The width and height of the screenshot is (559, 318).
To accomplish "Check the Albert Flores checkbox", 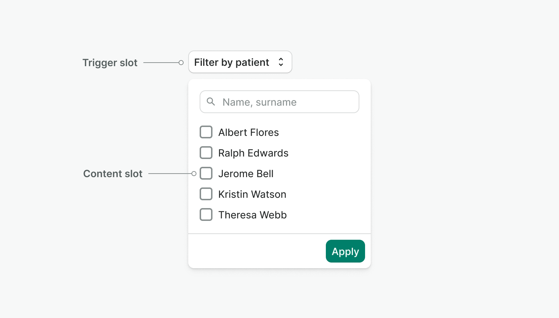I will (206, 132).
